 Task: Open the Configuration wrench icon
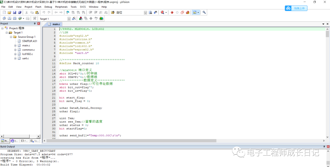click(x=204, y=12)
